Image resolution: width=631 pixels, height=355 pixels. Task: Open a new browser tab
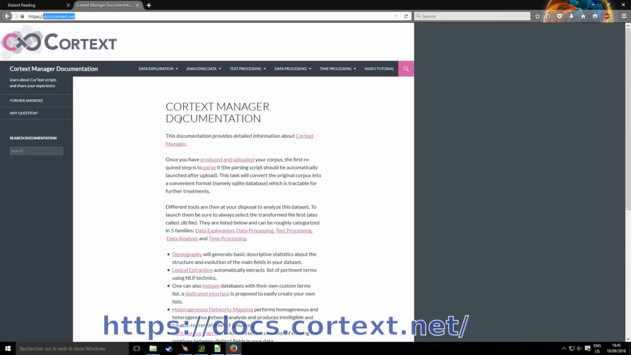[x=149, y=5]
